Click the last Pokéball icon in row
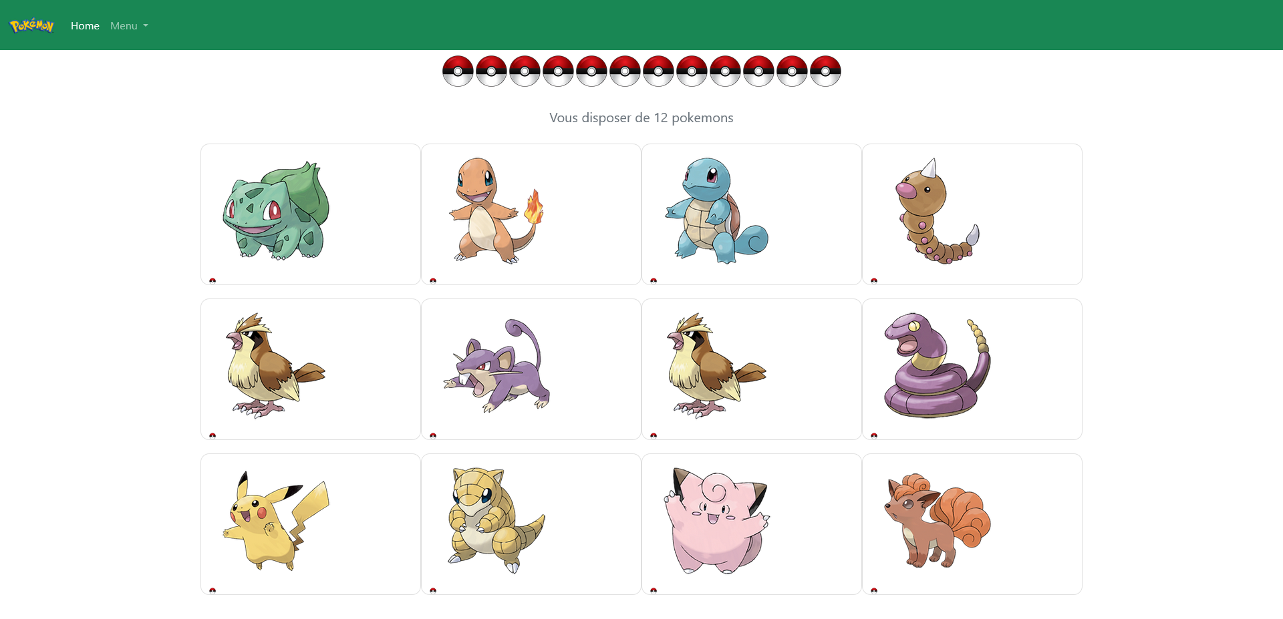Viewport: 1283px width, 619px height. (825, 71)
